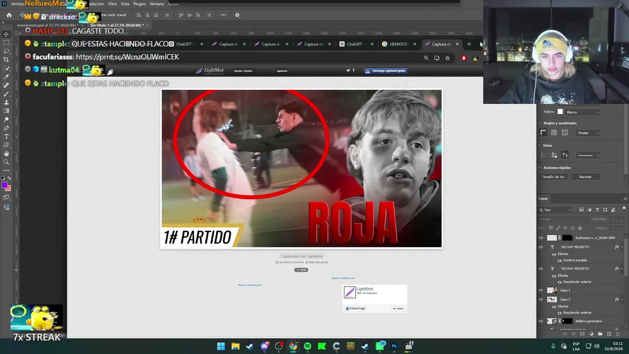Select the Rectangular Marquee tool
Image resolution: width=629 pixels, height=354 pixels.
click(x=6, y=43)
